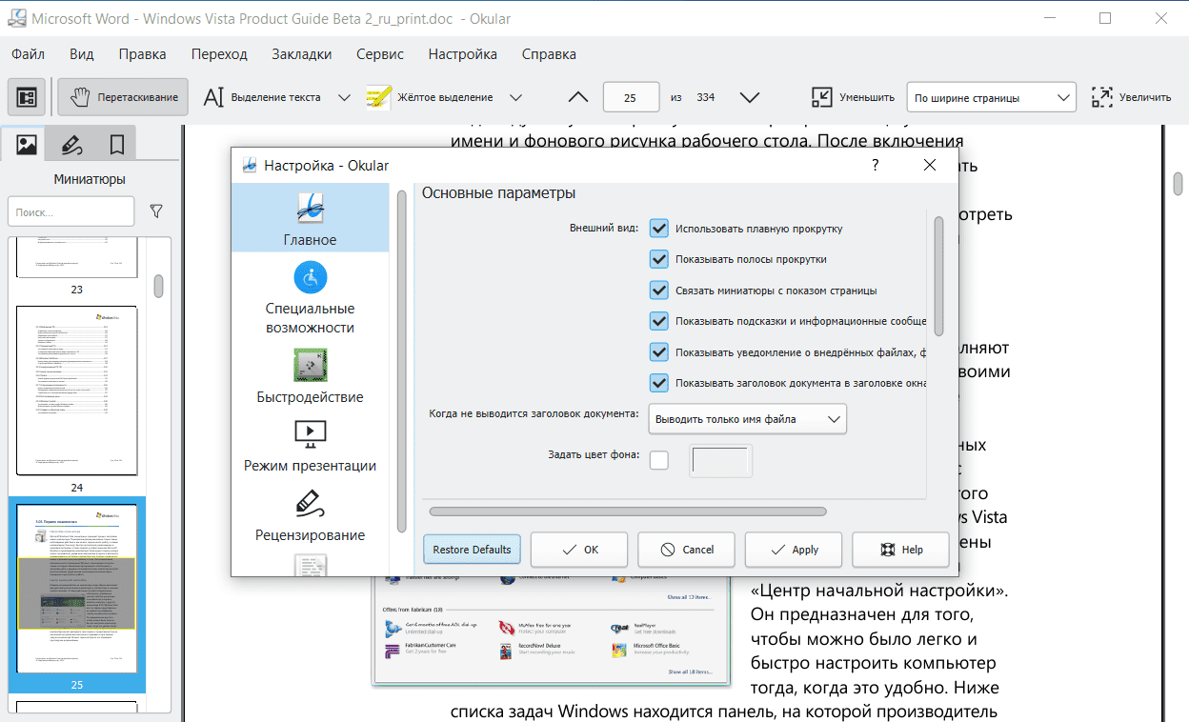Click the Увеличить zoom in button
The image size is (1189, 722).
[x=1131, y=97]
